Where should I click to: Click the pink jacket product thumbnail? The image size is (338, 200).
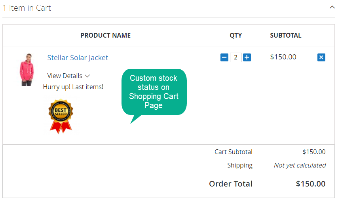point(27,69)
